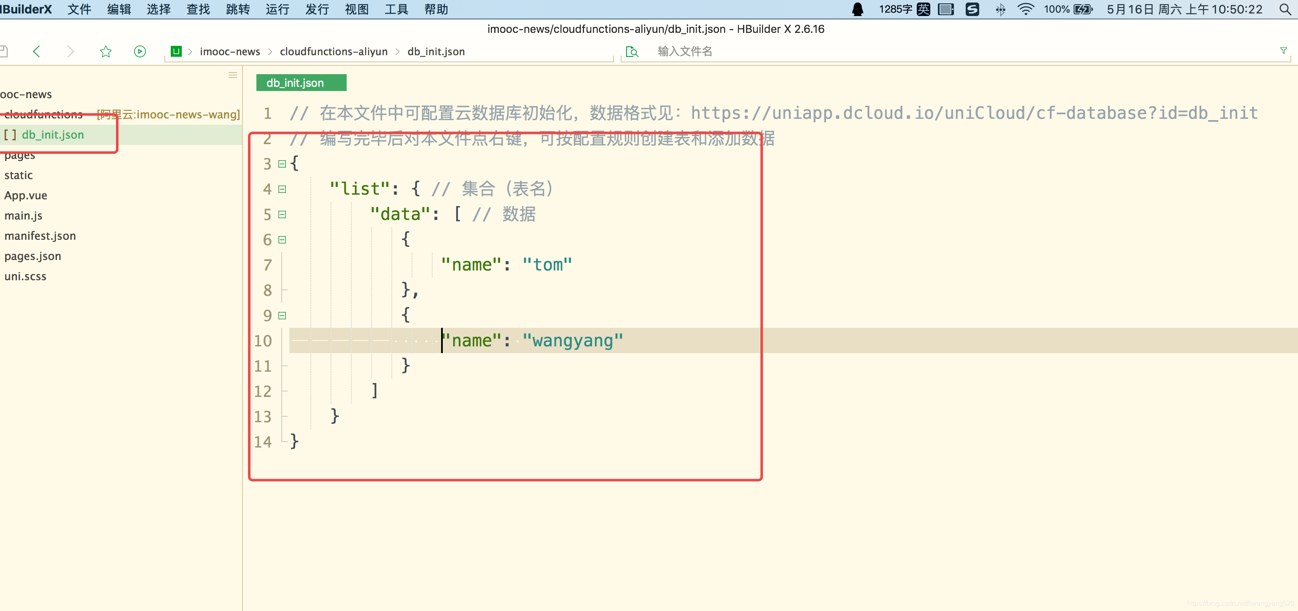
Task: Collapse code fold at line 4
Action: pos(282,189)
